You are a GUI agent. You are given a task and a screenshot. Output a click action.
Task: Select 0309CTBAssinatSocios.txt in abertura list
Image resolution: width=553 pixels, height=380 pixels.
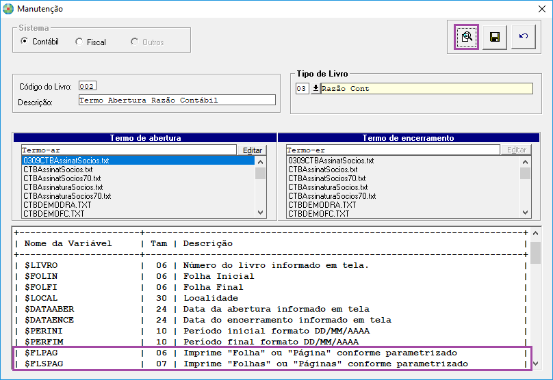coord(138,161)
